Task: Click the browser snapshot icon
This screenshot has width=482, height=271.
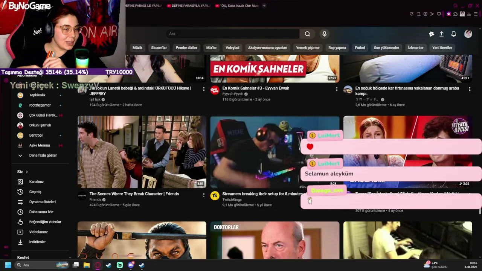Action: [418, 14]
